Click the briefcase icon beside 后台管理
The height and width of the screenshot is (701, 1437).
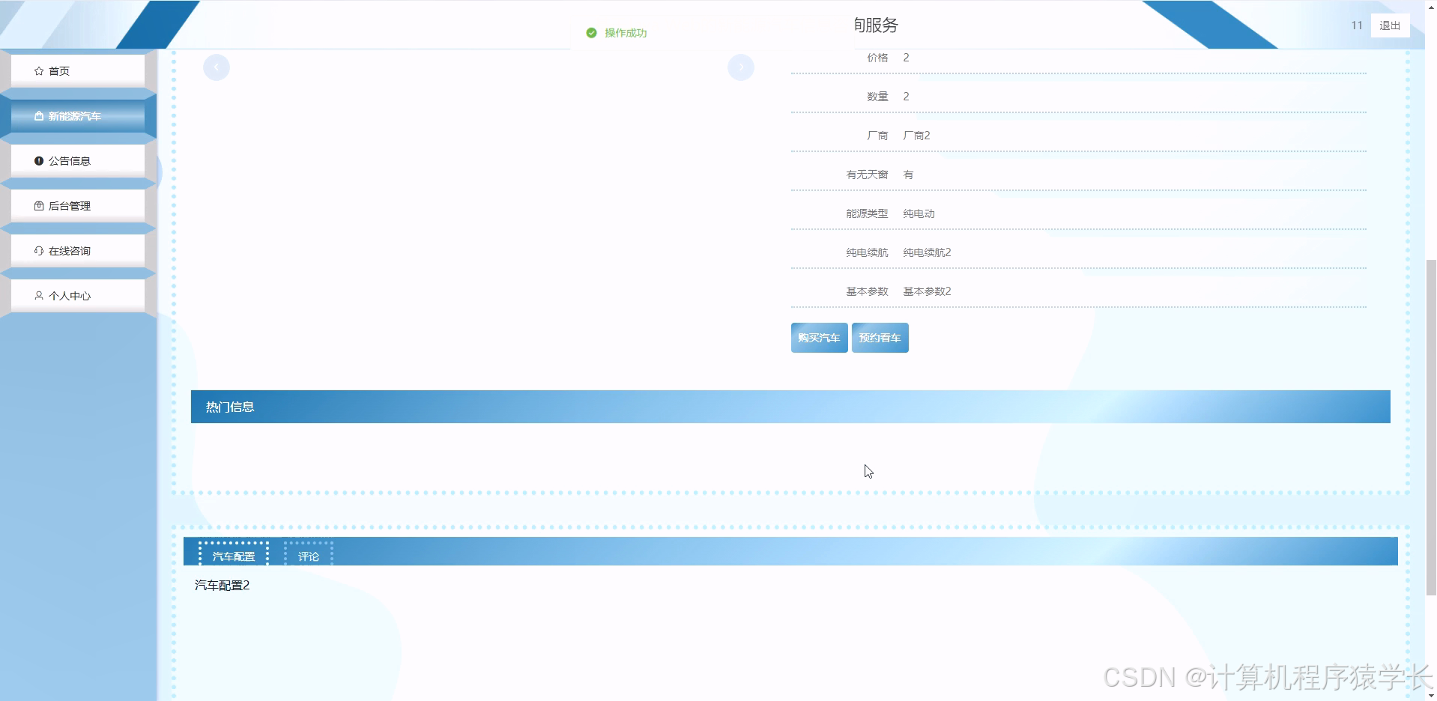coord(39,206)
